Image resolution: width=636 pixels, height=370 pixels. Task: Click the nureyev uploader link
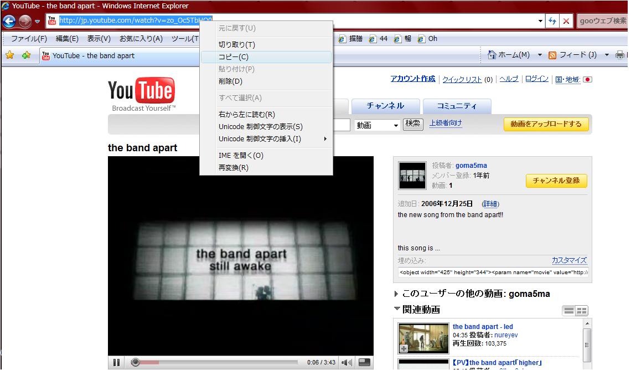506,335
